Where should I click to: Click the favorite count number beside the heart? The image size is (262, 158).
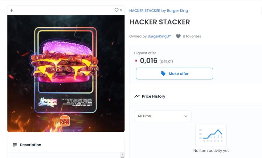[121, 10]
